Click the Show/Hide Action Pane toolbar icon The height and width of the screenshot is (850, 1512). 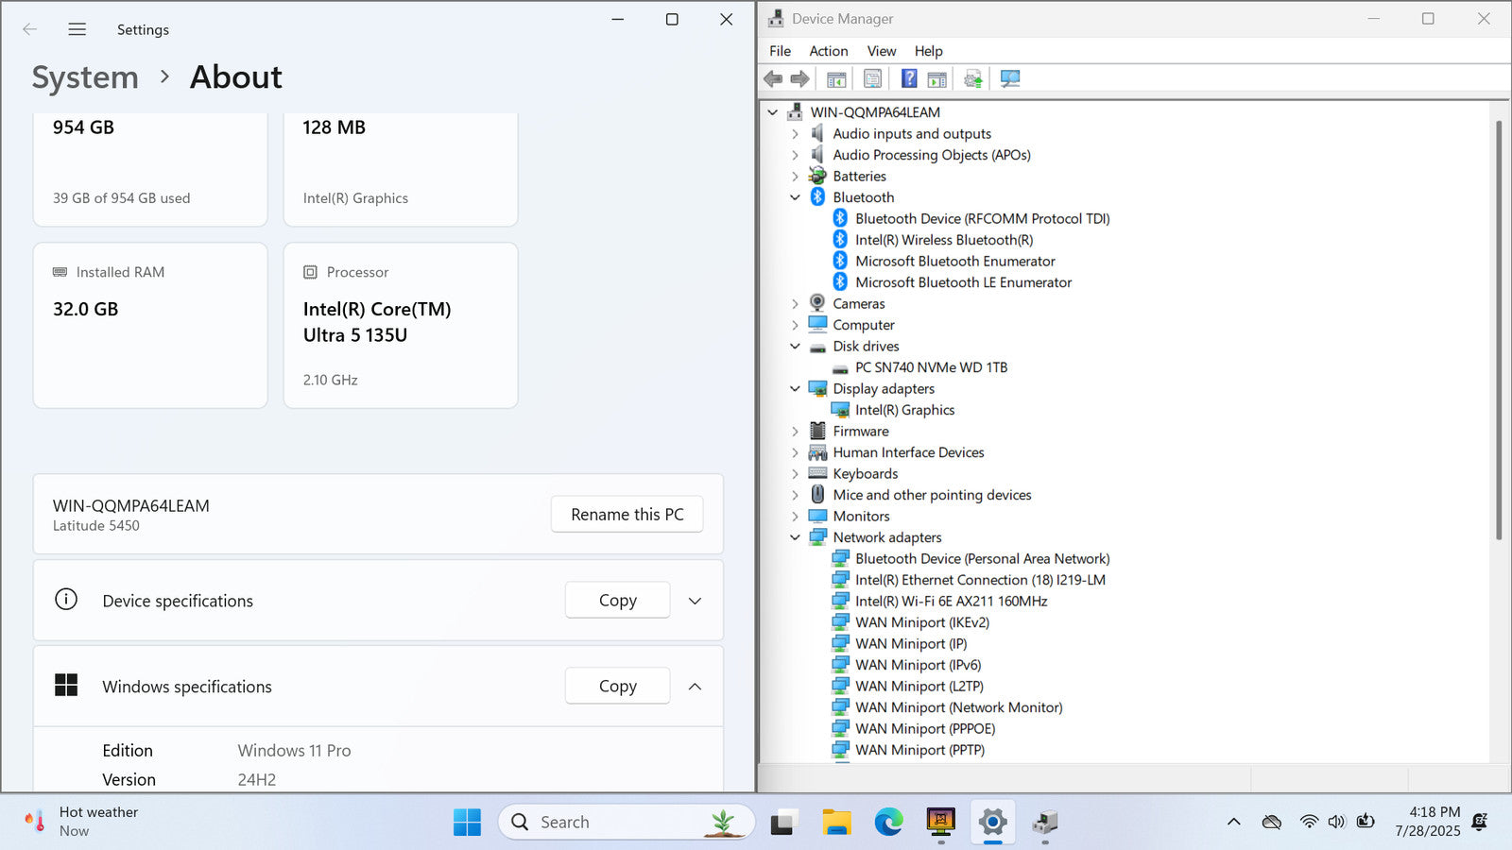[936, 79]
